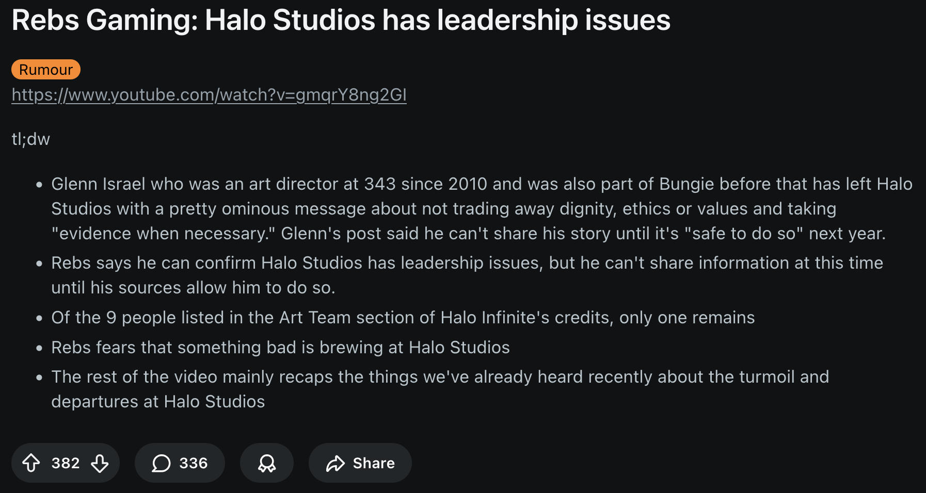Click the Share label text
926x493 pixels.
374,463
